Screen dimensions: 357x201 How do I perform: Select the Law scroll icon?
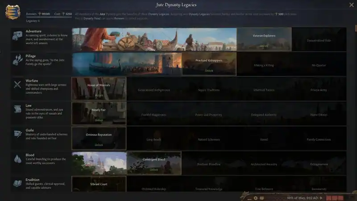(x=17, y=109)
